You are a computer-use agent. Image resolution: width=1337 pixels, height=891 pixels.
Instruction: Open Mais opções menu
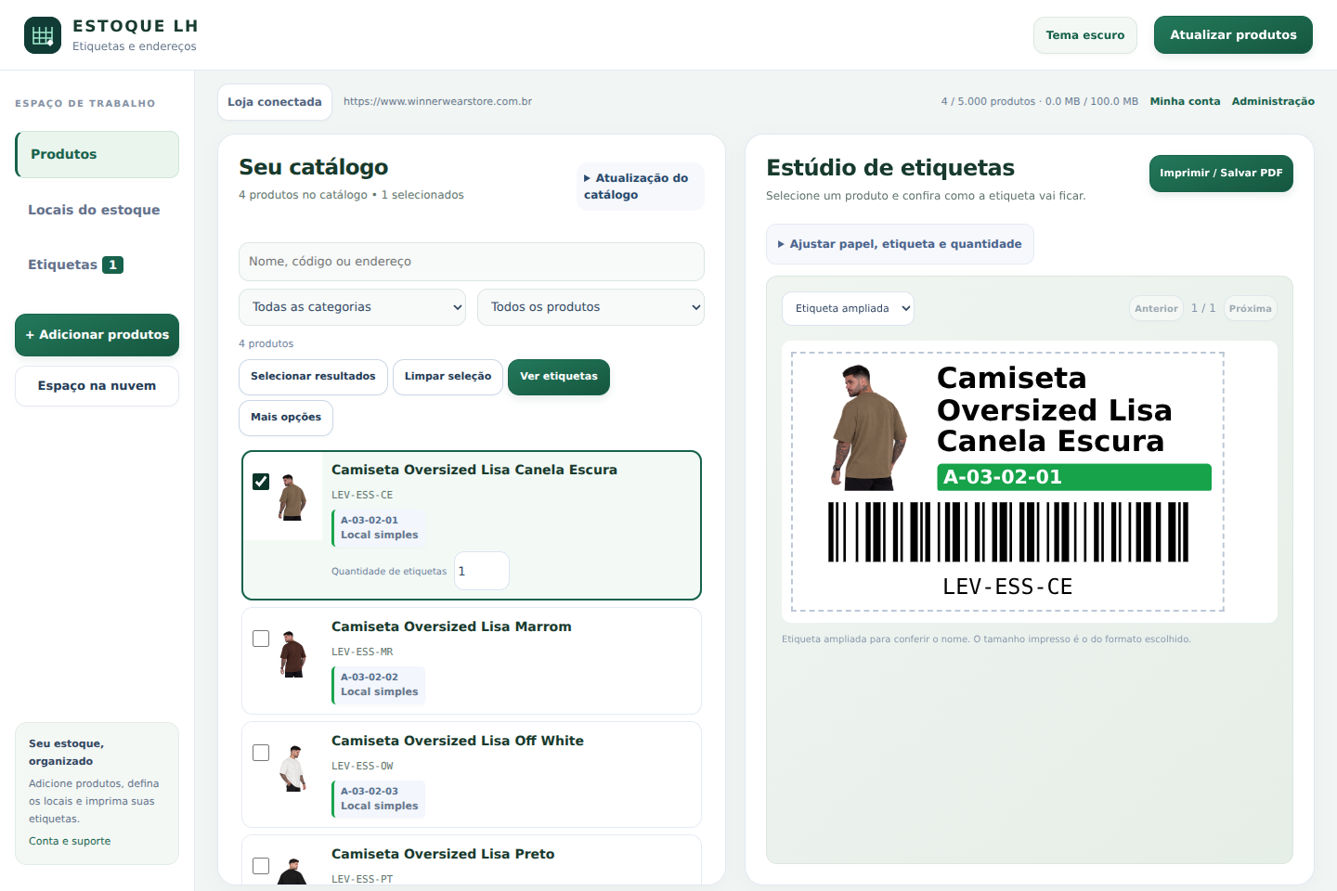click(x=286, y=418)
